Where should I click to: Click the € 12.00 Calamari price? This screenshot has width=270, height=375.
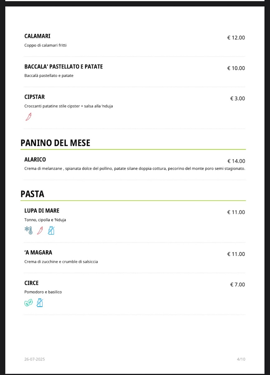point(236,38)
